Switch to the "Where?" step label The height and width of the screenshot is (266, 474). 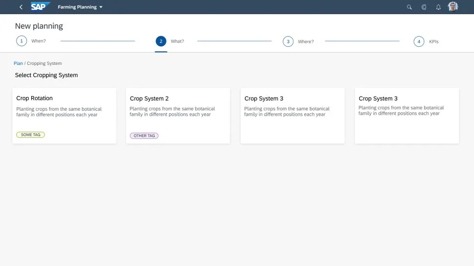click(x=306, y=41)
